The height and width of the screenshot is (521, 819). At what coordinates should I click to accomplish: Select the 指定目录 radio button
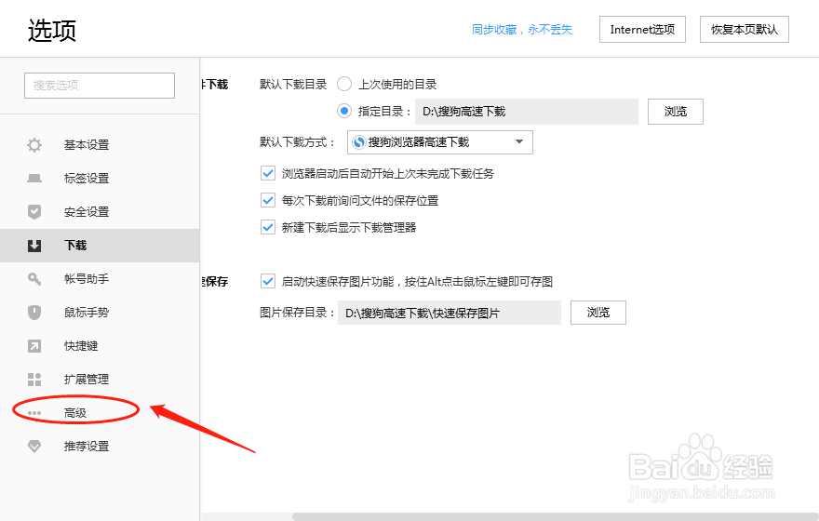344,111
